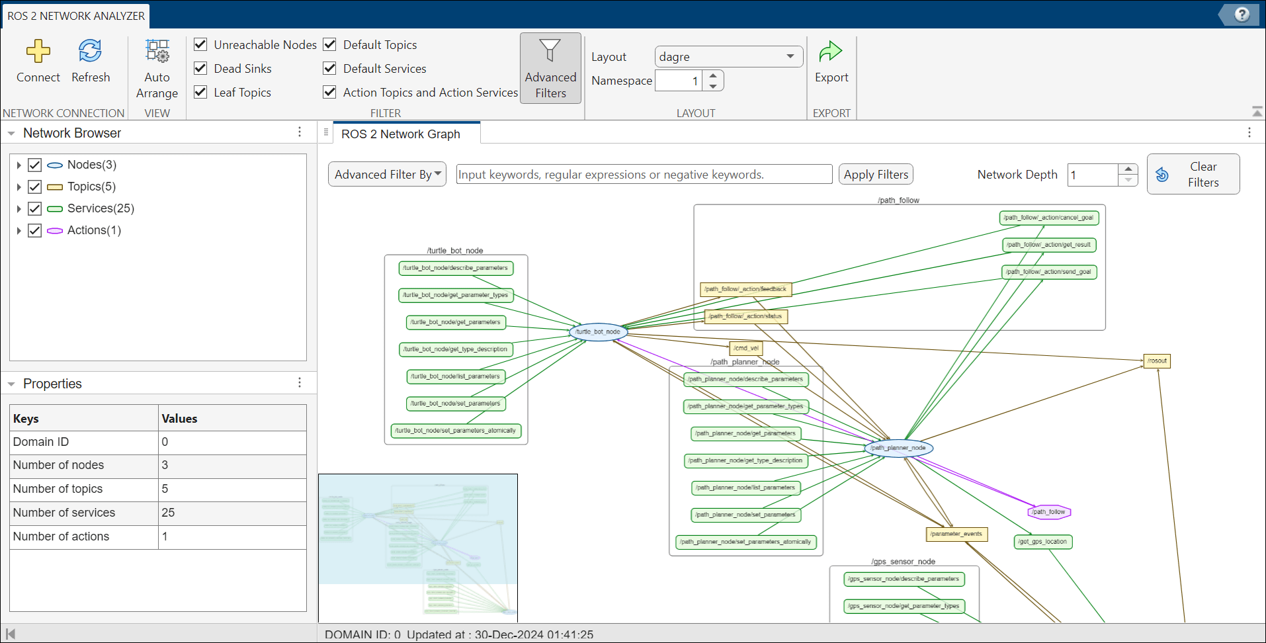Toggle the Default Services checkbox

point(329,68)
